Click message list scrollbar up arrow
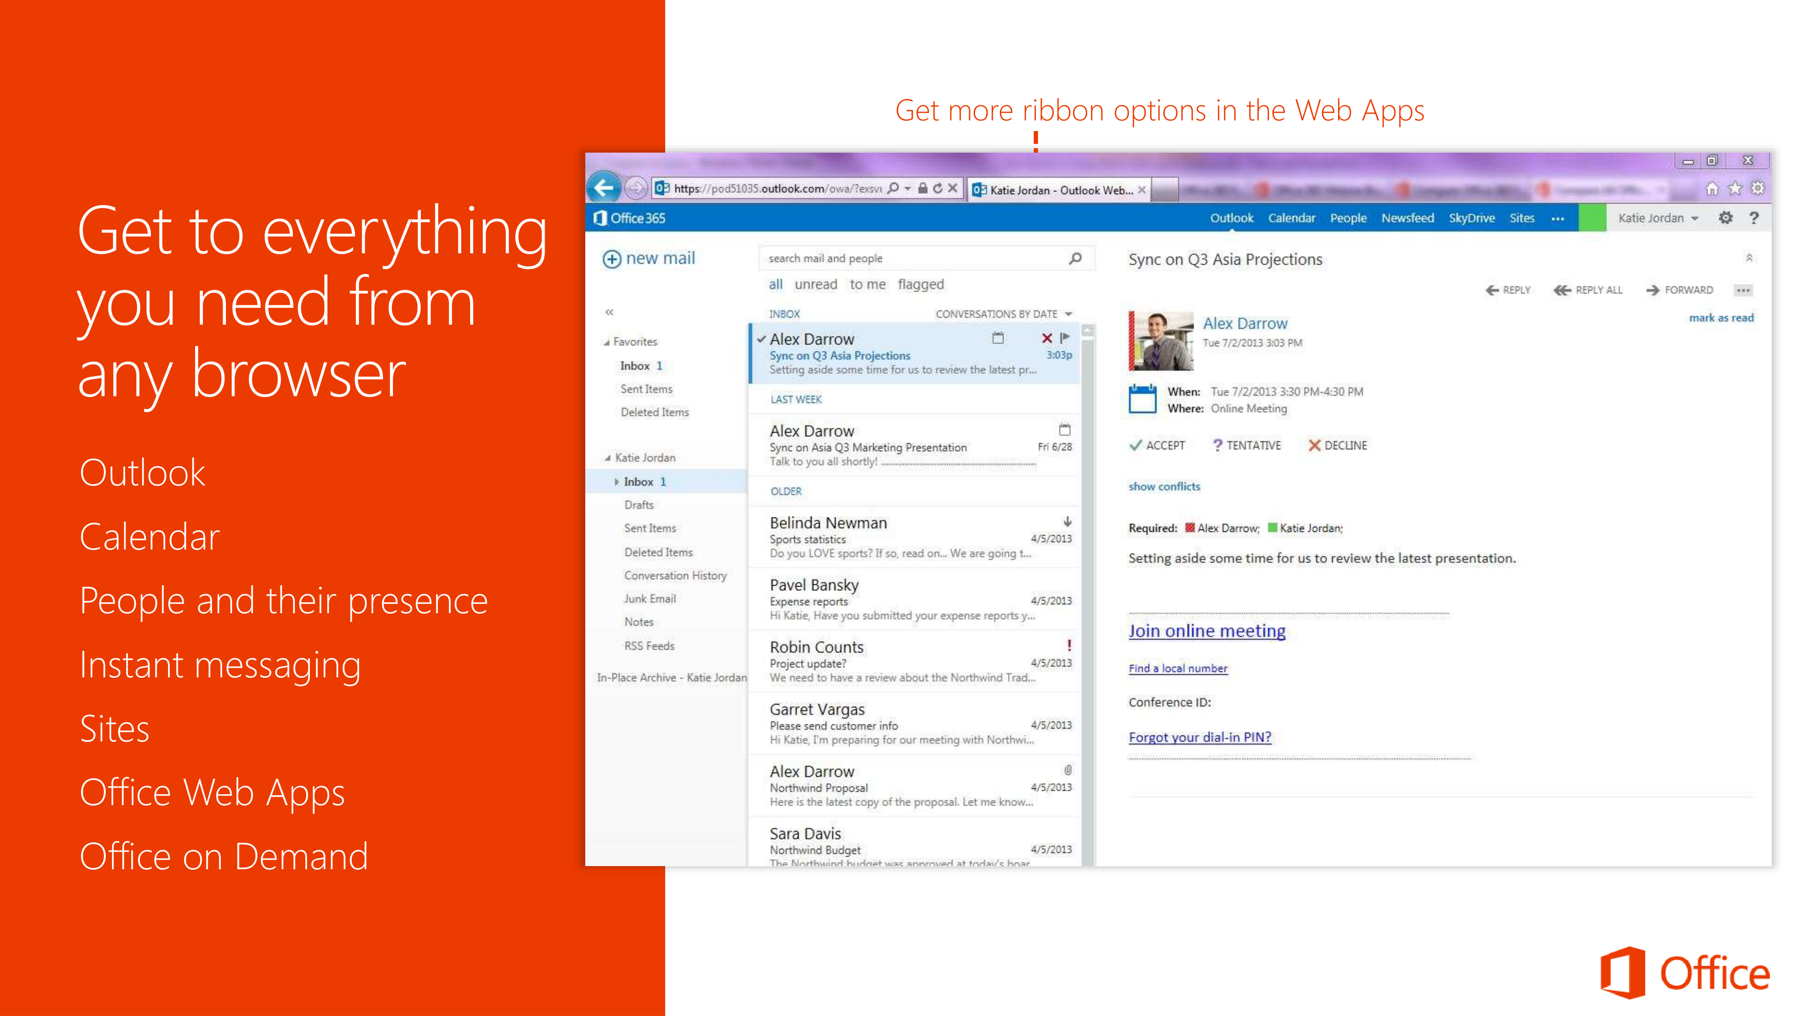1806x1016 pixels. (1087, 330)
